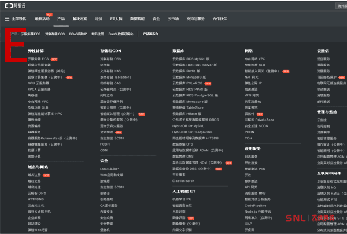Open 堡垒机 link

105,230
